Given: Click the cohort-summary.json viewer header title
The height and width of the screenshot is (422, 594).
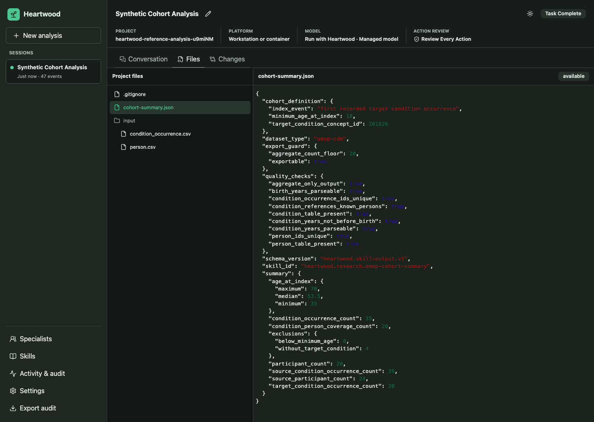Looking at the screenshot, I should (x=286, y=76).
